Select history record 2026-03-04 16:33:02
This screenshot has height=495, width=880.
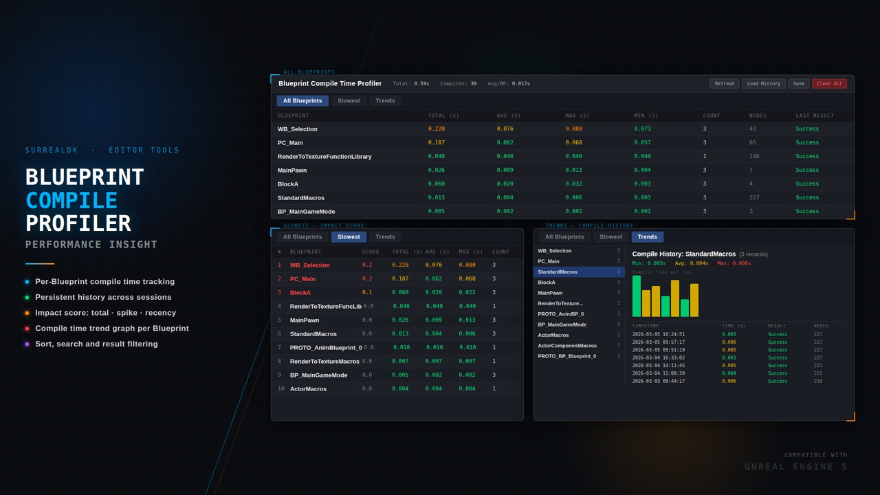click(x=739, y=358)
